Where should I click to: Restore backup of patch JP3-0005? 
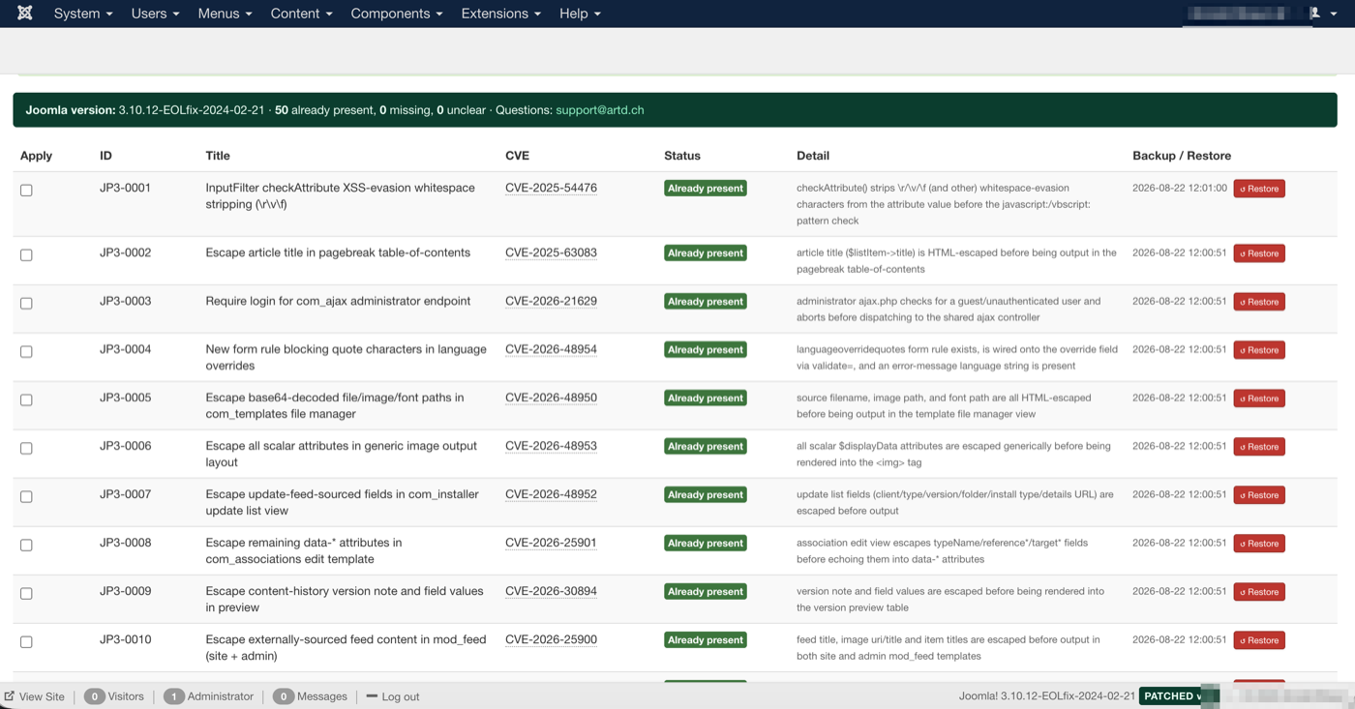[1259, 399]
